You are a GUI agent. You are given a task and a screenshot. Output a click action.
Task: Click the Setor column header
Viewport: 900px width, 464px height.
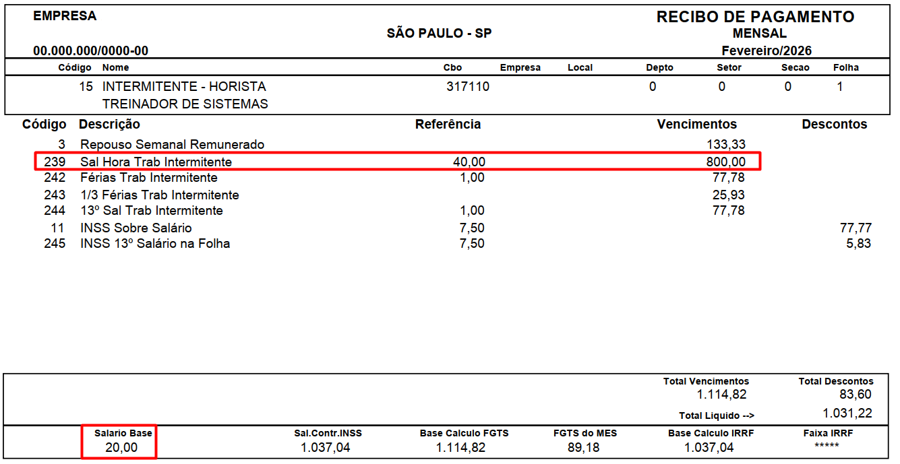(729, 67)
